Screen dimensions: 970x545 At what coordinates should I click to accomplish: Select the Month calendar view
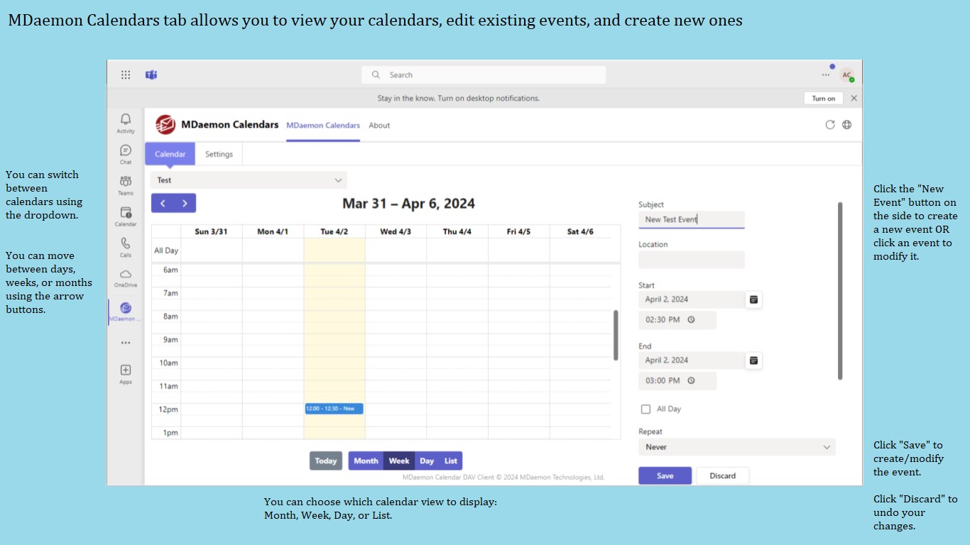[x=366, y=461]
